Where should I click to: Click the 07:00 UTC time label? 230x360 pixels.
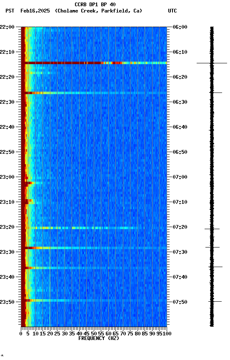[x=180, y=177]
